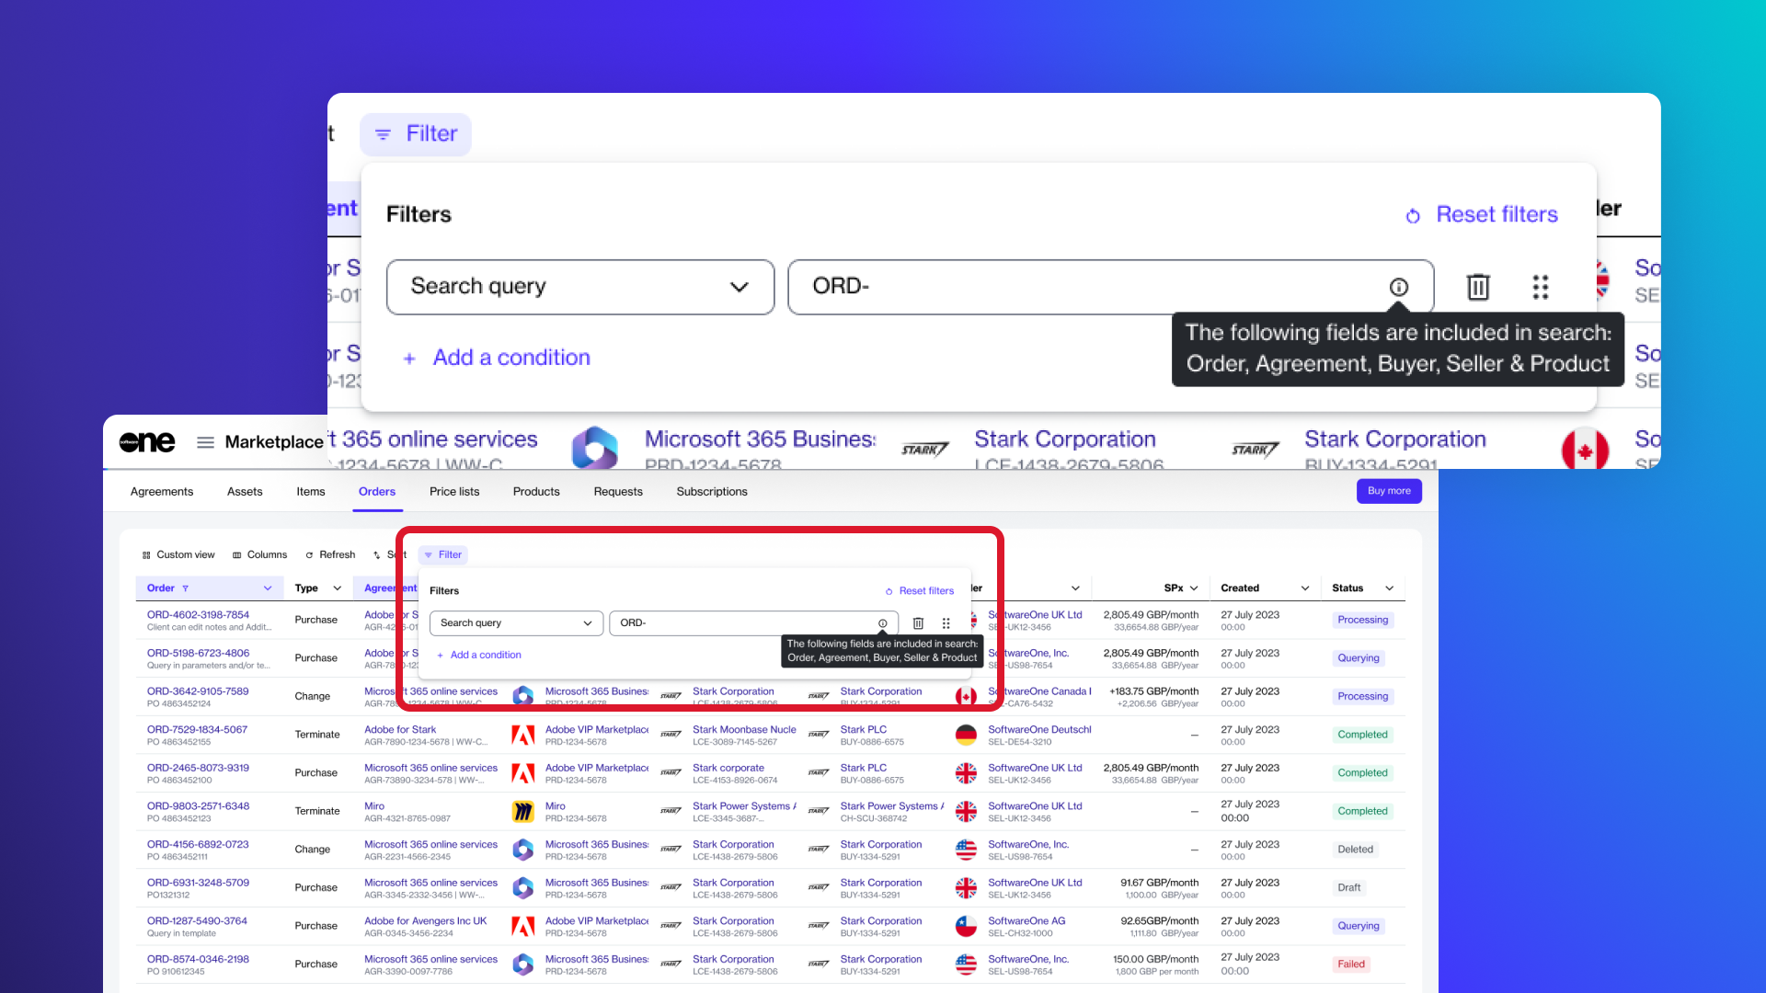Click the SoftwareOne 'one' logo
This screenshot has height=993, width=1766.
coord(147,442)
